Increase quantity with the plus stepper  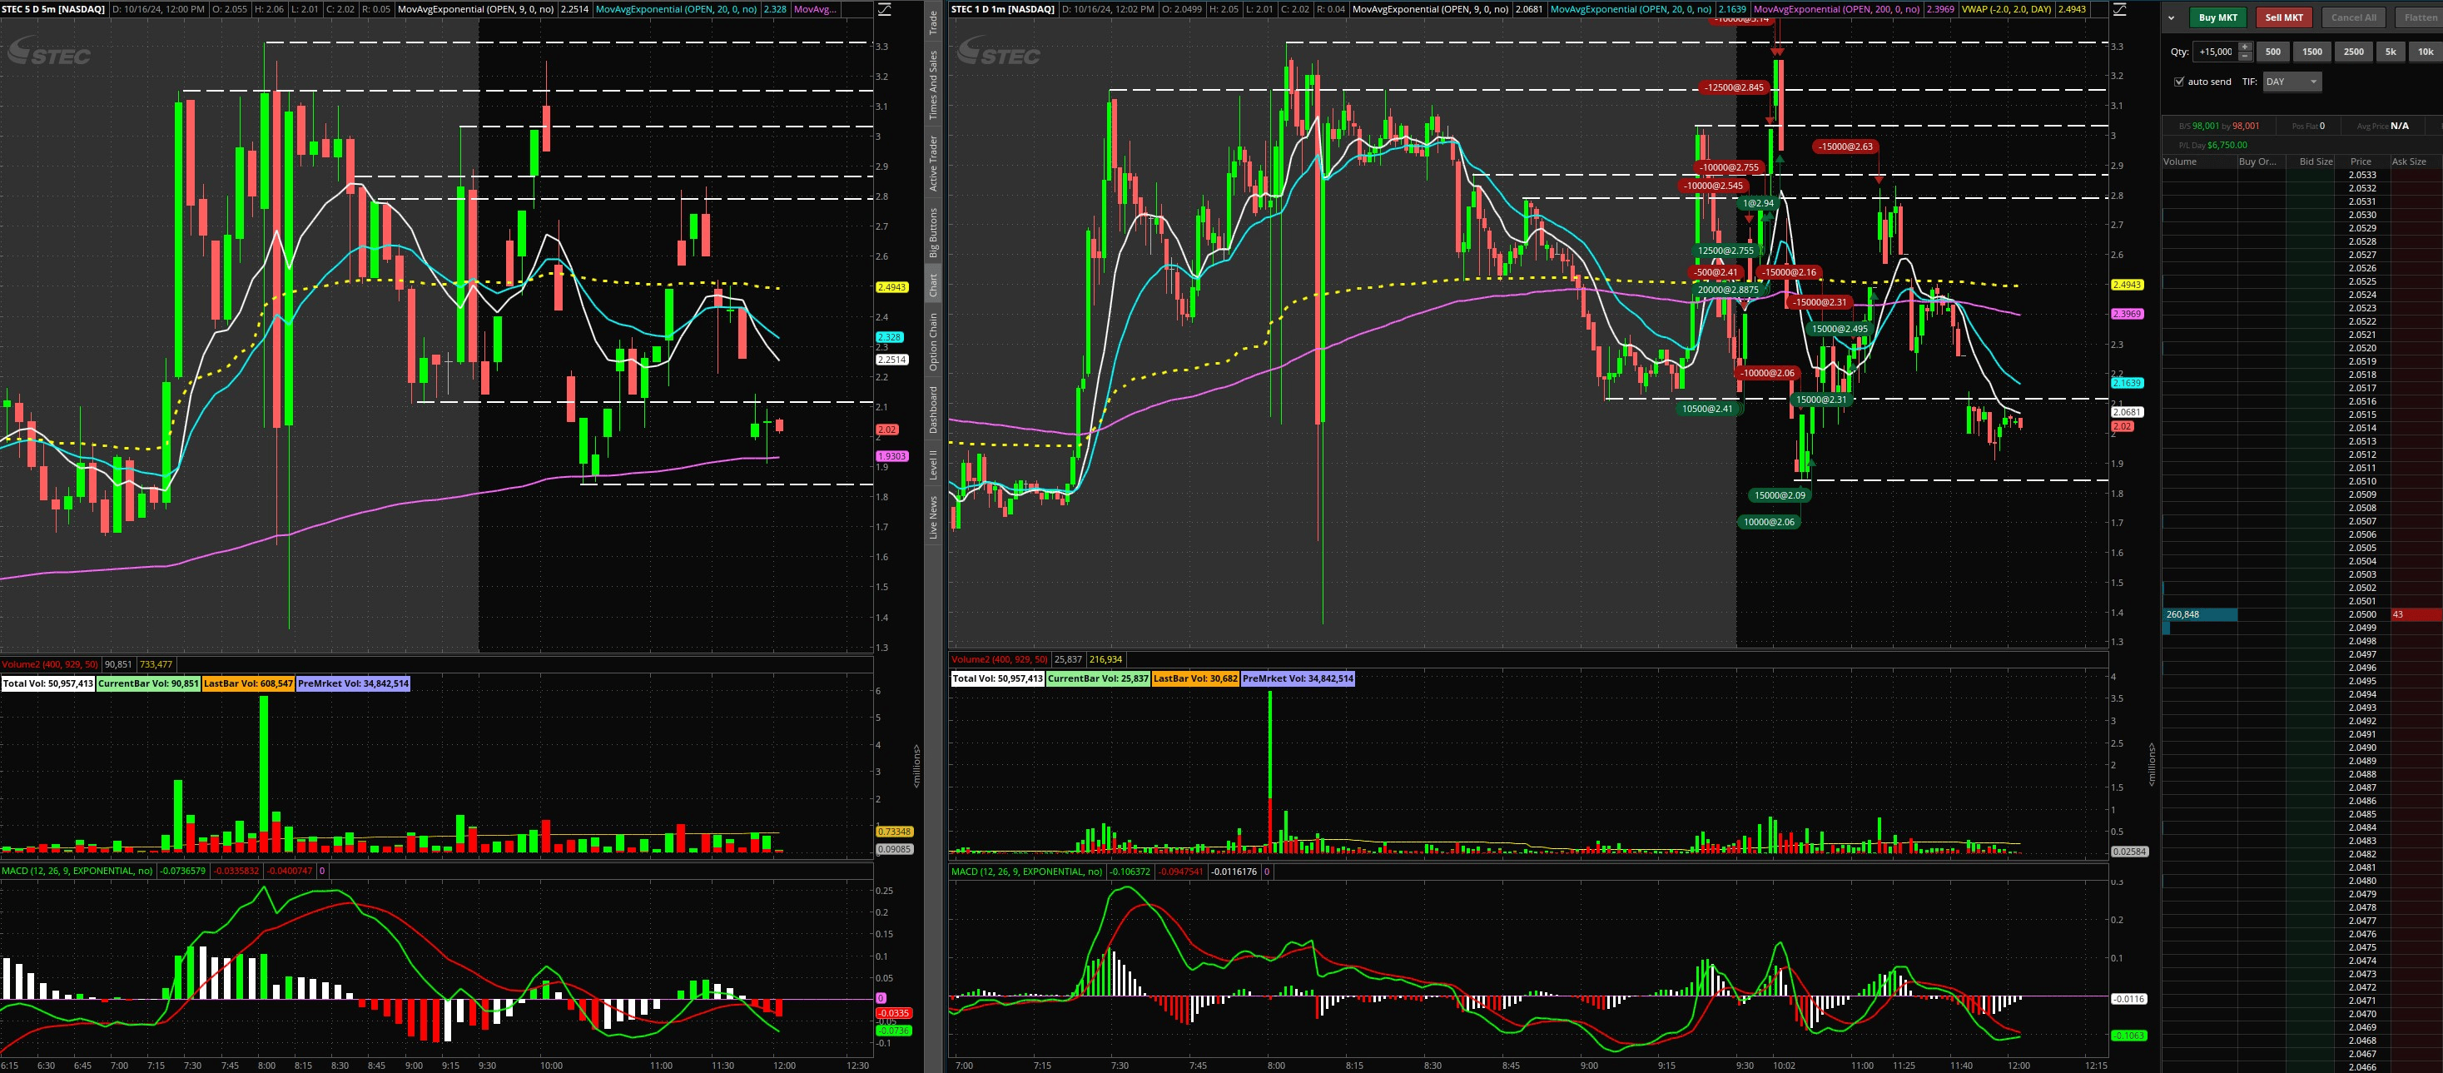point(2244,47)
